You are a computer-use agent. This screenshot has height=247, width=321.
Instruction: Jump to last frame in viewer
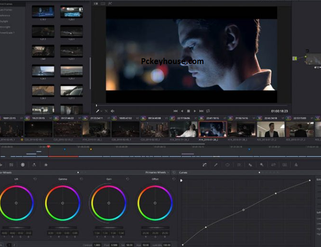coord(202,111)
